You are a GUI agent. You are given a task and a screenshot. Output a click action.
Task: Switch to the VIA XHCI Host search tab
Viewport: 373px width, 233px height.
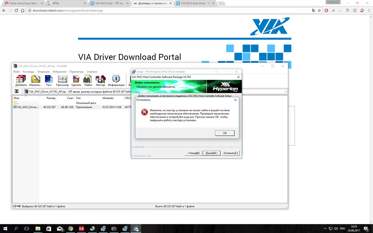110,3
